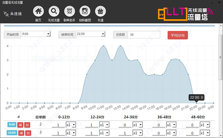This screenshot has width=223, height=138.
Task: Click the chart data point at 13:00
Action: click(120, 46)
